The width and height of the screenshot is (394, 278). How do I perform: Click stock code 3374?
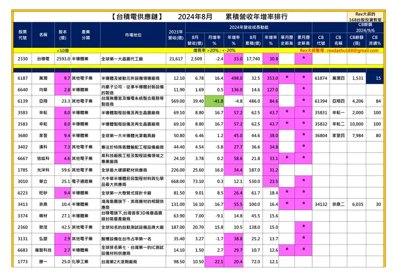pos(22,216)
